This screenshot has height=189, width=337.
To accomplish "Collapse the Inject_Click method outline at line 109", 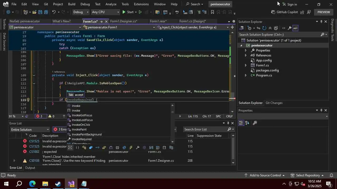I will tap(34, 75).
